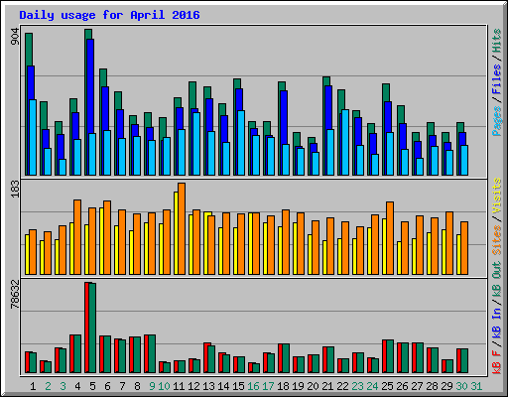Click day 9 on the x-axis
This screenshot has height=397, width=508.
[152, 386]
